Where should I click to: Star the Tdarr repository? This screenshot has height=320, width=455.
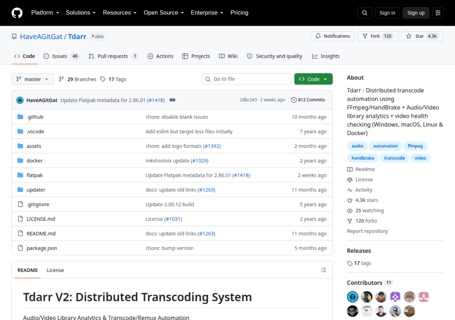pyautogui.click(x=422, y=36)
